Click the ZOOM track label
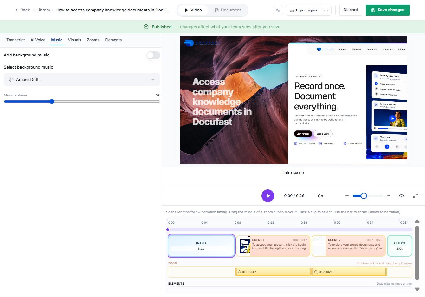 [x=173, y=263]
